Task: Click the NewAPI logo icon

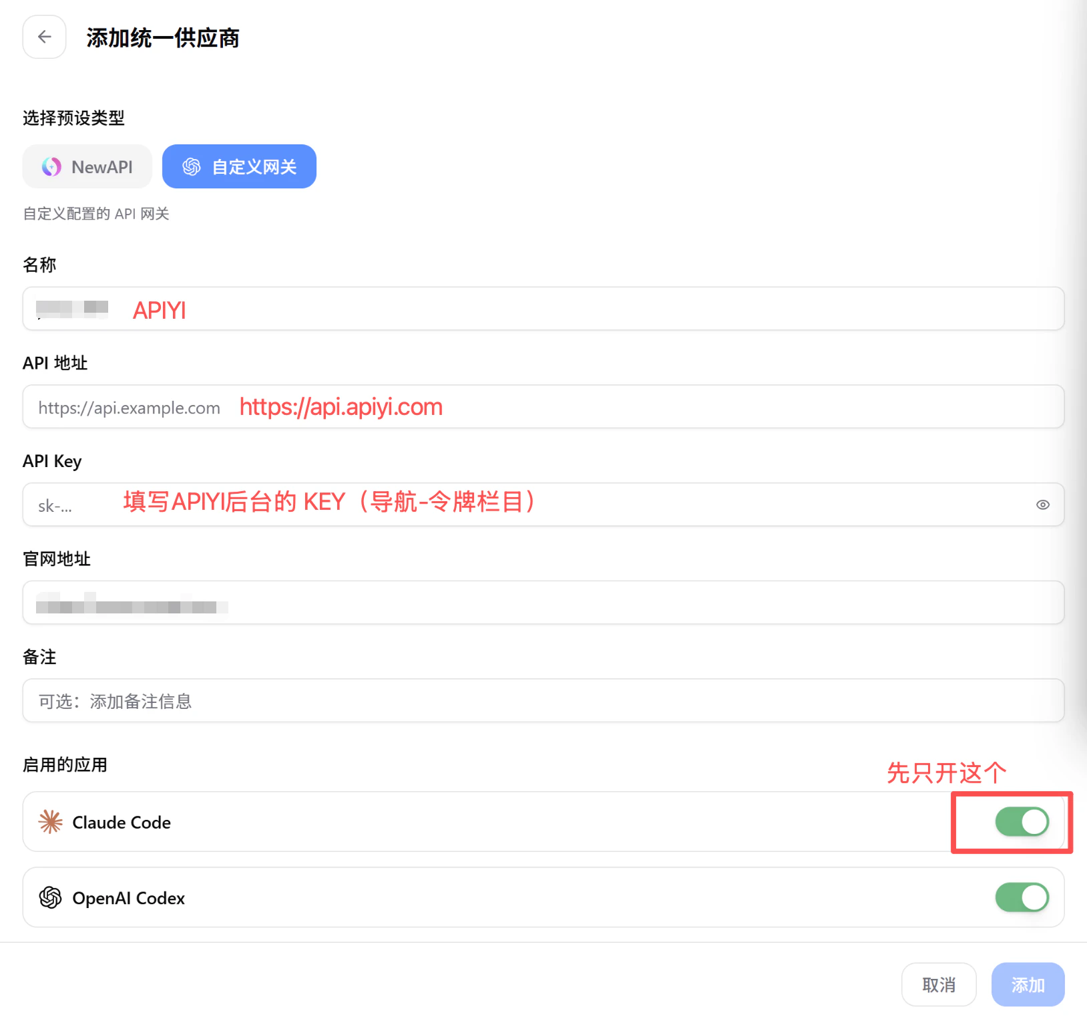Action: point(51,166)
